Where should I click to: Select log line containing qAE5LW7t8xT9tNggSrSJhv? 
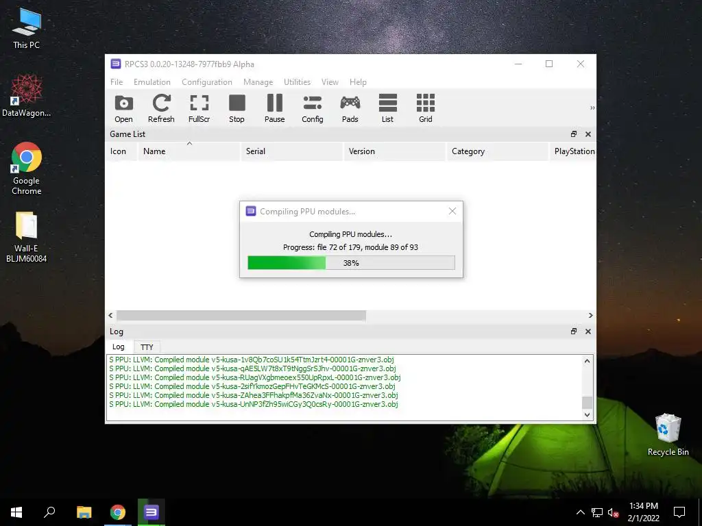tap(252, 368)
